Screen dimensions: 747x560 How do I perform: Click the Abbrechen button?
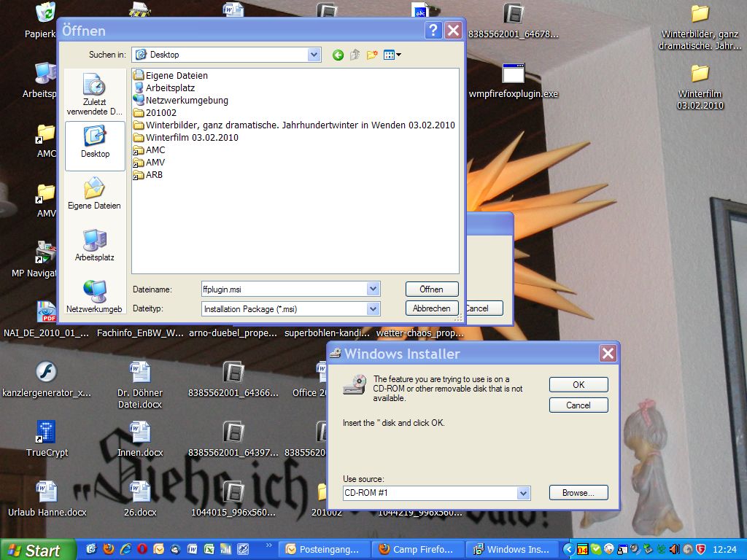(432, 308)
